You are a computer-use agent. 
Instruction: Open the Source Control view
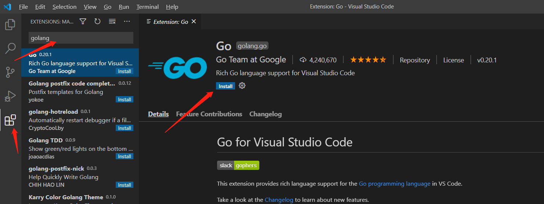tap(10, 72)
